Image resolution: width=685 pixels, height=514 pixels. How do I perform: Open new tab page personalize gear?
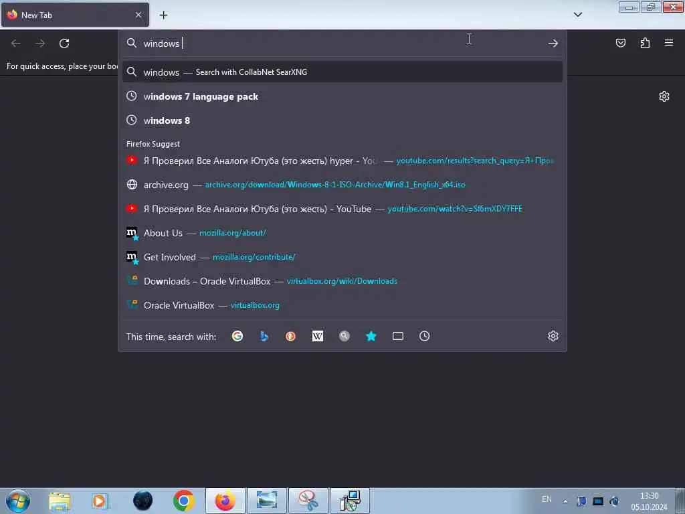coord(664,96)
